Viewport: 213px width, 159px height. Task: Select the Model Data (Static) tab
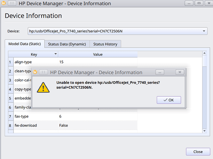click(25, 44)
